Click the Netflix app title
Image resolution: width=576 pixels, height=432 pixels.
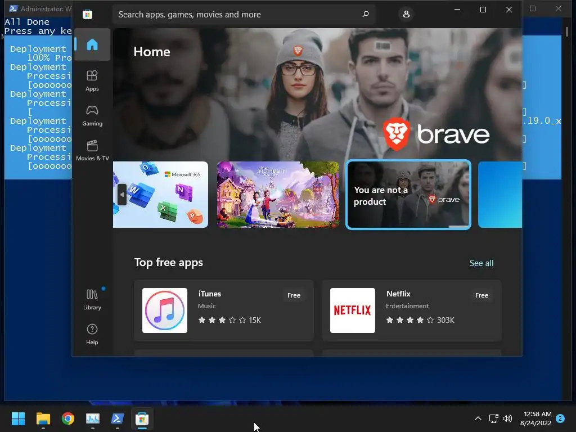pos(398,294)
